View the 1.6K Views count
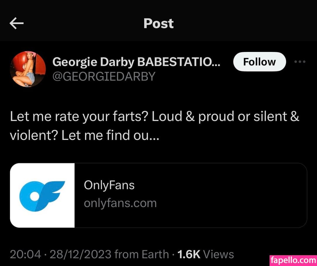Screen dimensions: 317x266 pyautogui.click(x=205, y=254)
